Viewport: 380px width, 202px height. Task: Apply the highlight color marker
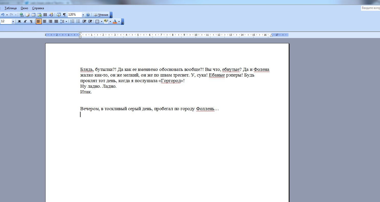point(106,21)
